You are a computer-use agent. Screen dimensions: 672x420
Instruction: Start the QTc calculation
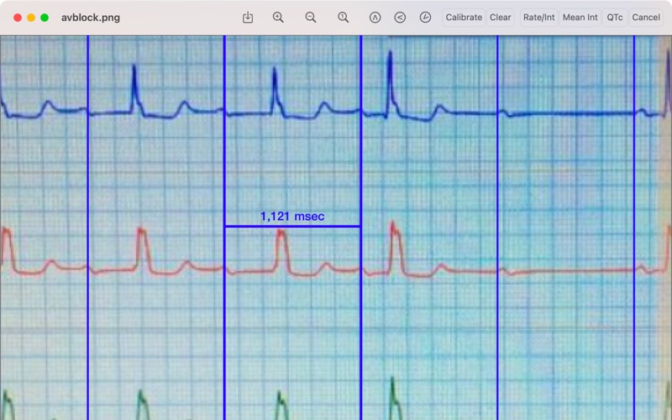point(615,18)
